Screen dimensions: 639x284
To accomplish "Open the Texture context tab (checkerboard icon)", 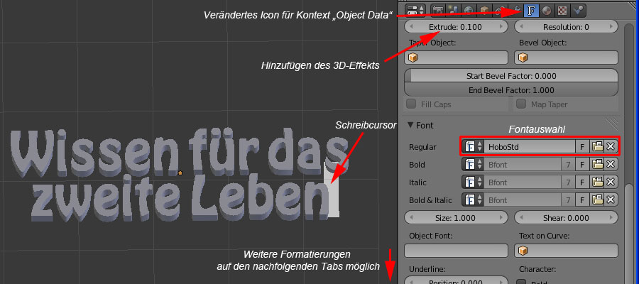I will (562, 11).
